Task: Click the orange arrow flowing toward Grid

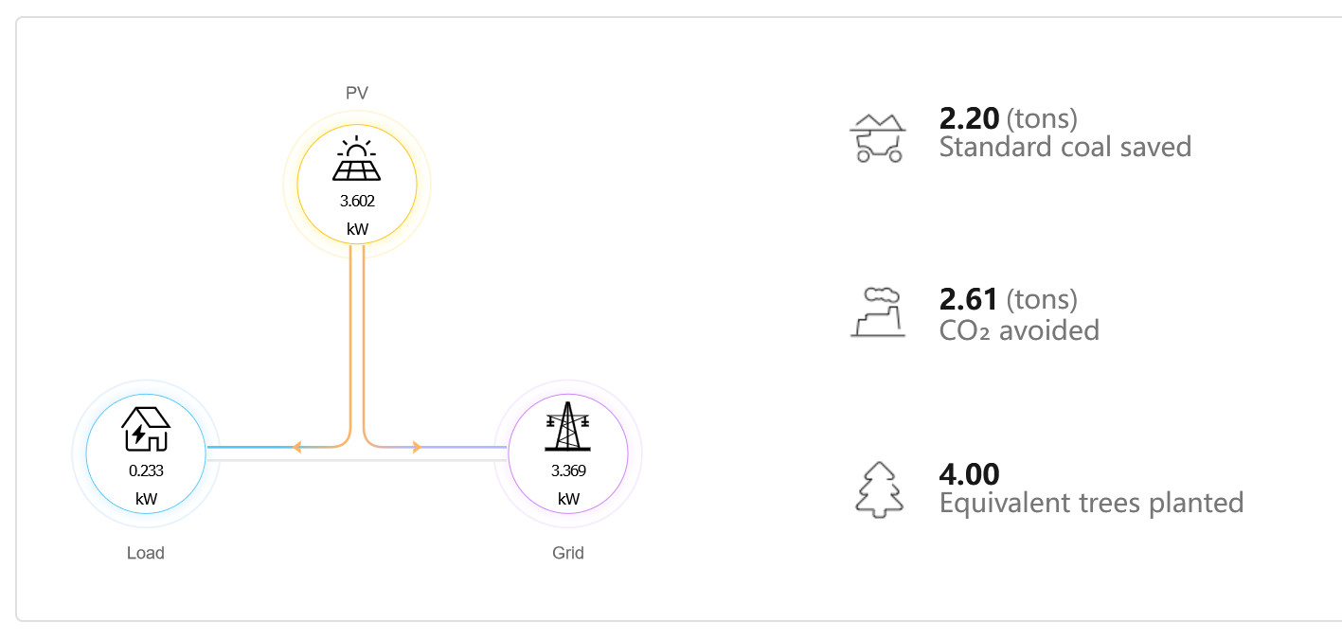Action: (416, 445)
